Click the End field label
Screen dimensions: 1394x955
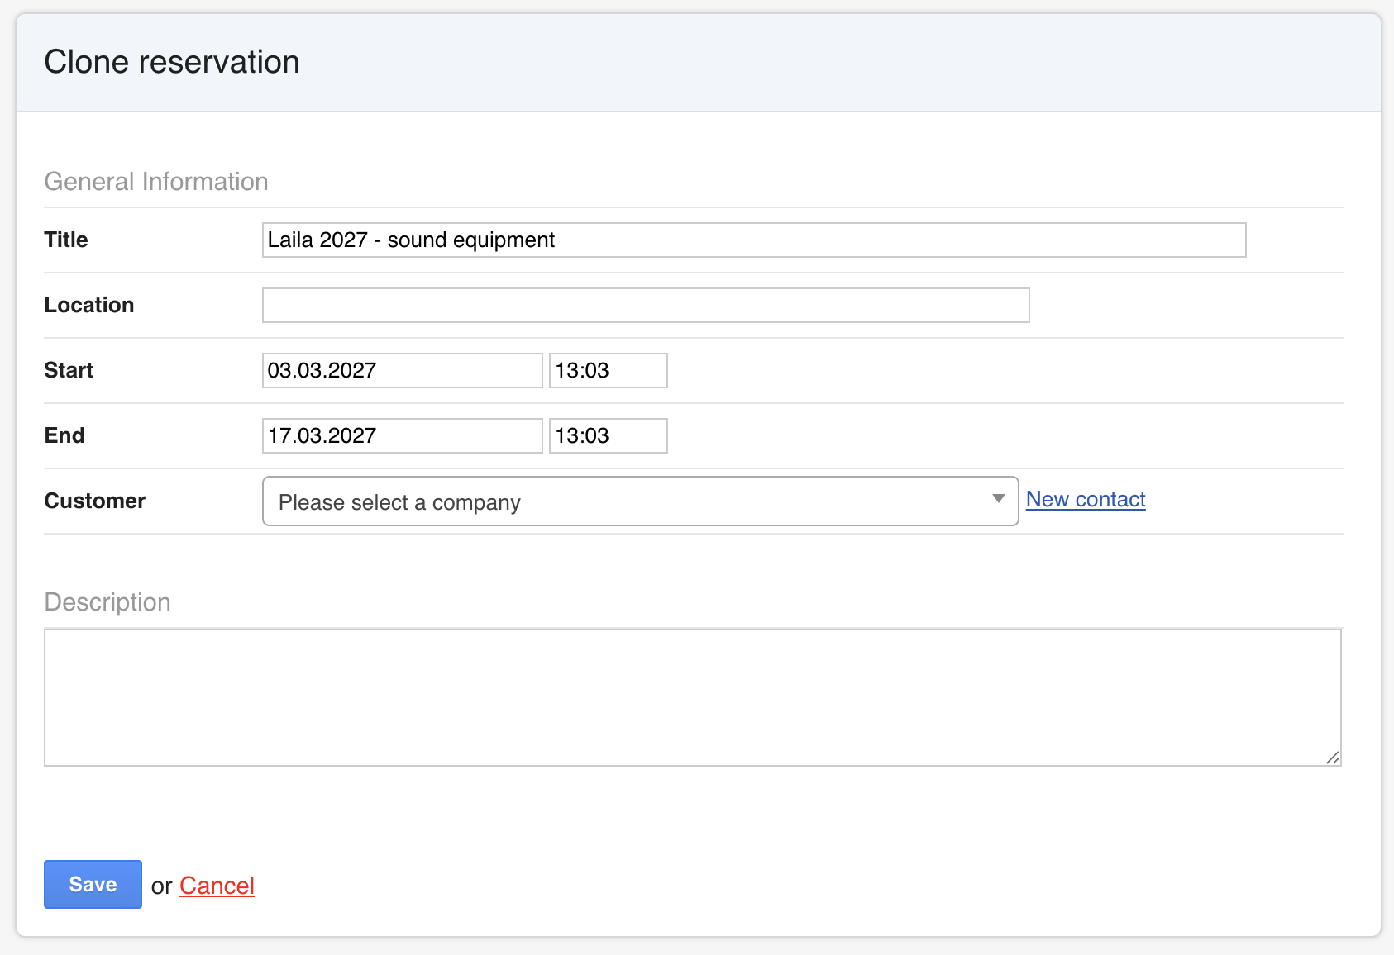[x=64, y=435]
